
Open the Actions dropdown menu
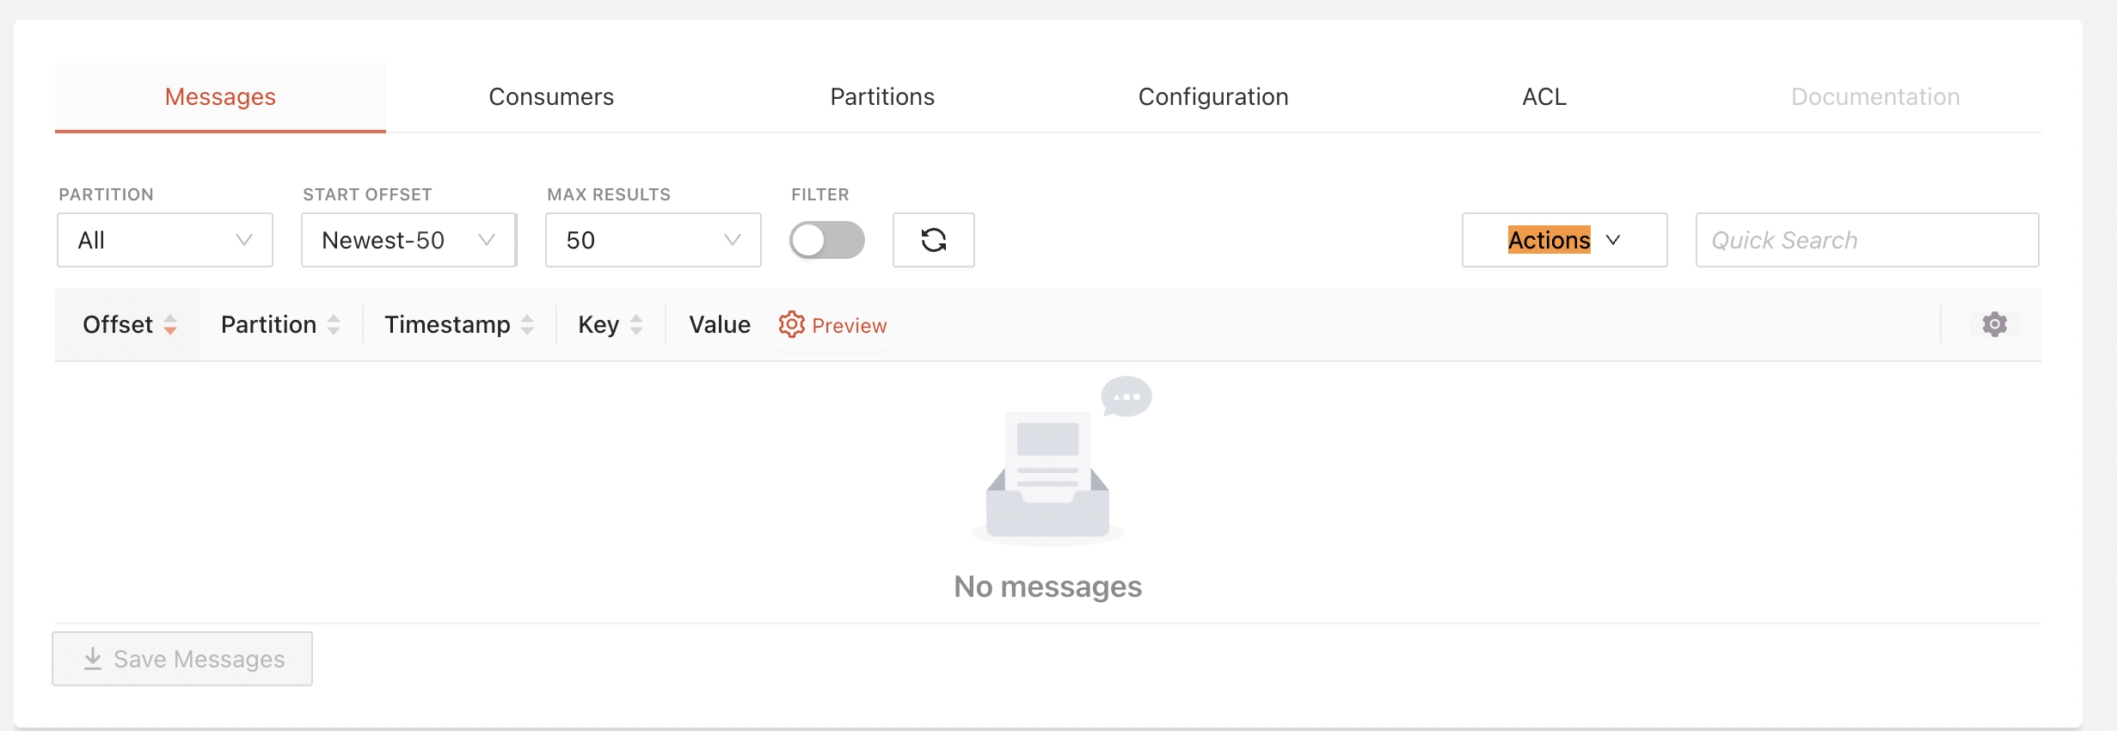click(x=1563, y=240)
